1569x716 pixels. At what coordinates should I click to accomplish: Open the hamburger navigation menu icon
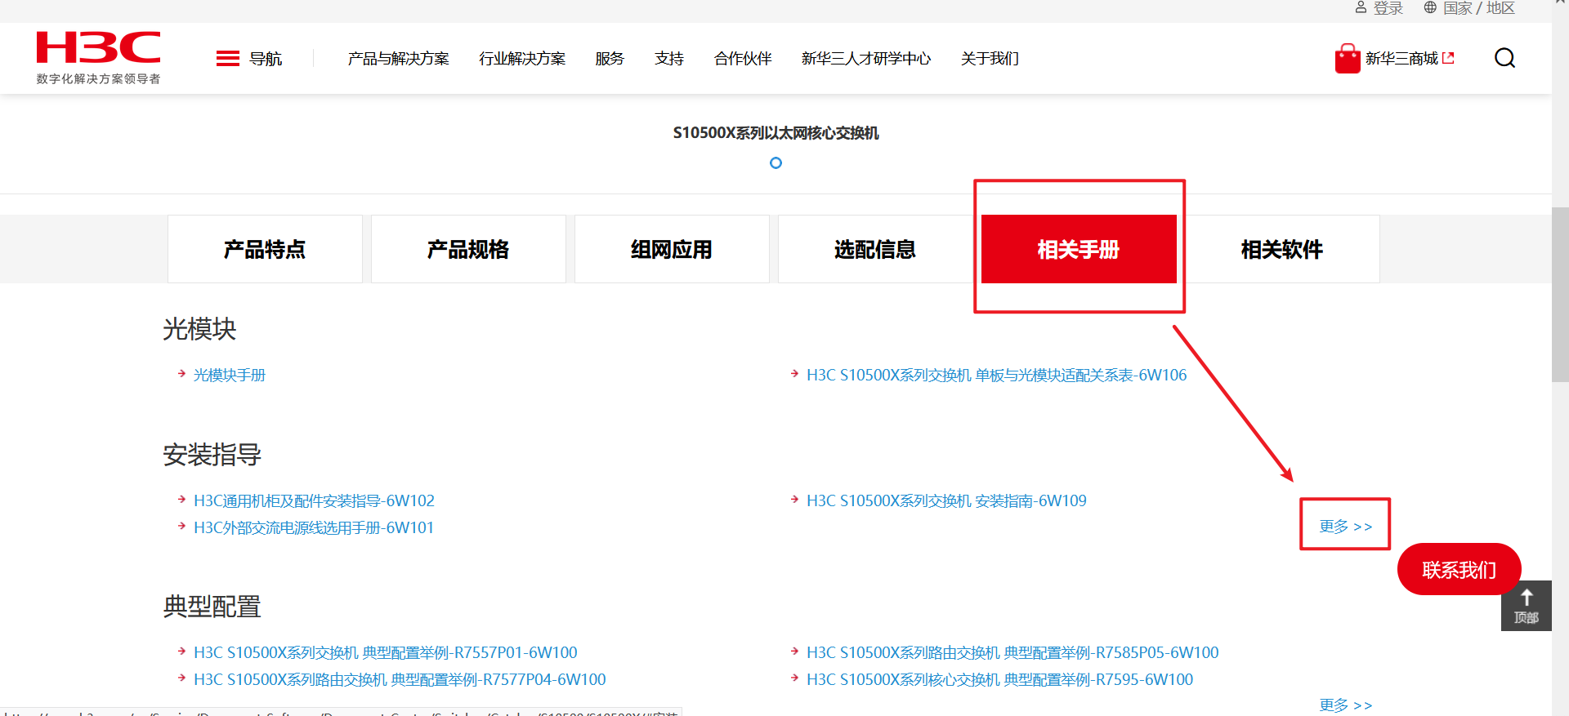click(228, 58)
